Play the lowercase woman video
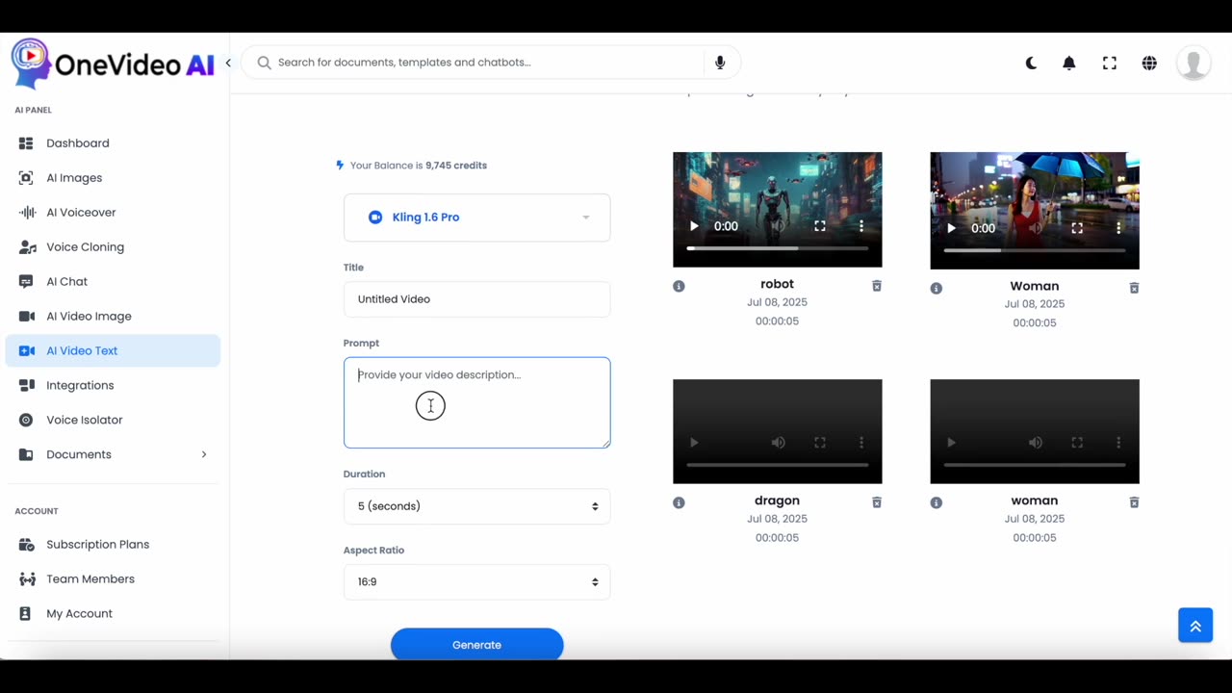 coord(951,443)
